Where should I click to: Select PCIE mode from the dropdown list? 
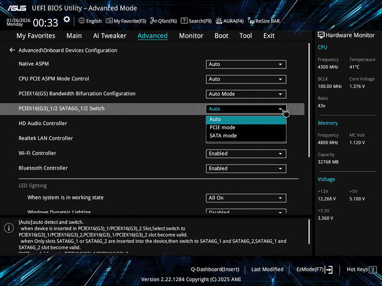click(222, 128)
